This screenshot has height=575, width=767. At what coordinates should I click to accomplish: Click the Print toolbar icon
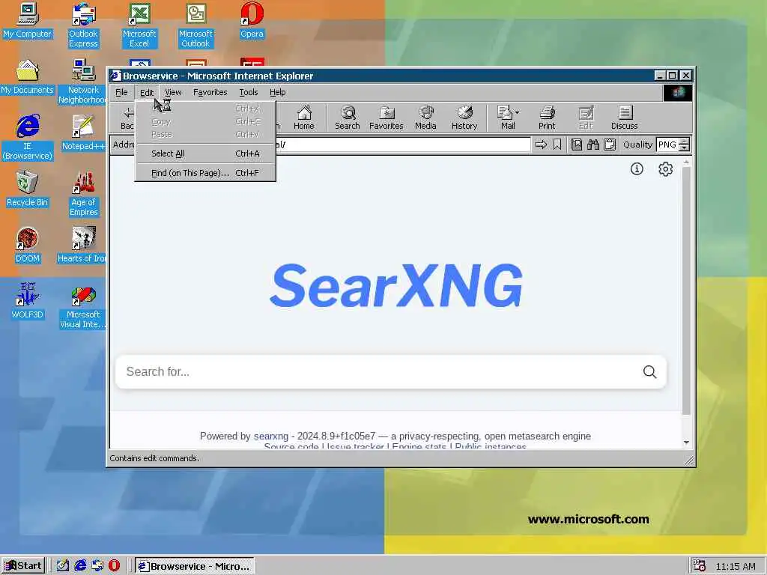click(547, 118)
